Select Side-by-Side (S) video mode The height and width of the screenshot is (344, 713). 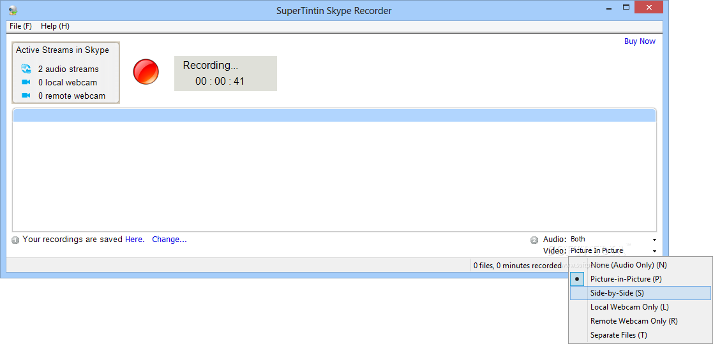(x=640, y=292)
